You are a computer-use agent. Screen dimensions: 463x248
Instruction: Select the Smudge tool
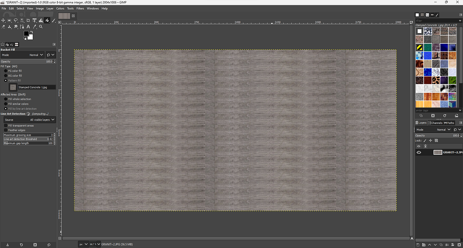(x=16, y=26)
